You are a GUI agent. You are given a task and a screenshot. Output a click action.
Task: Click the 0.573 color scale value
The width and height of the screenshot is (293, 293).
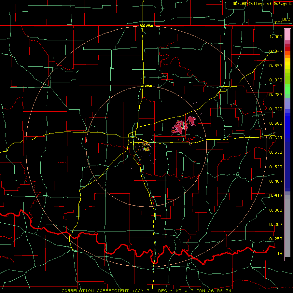276,152
